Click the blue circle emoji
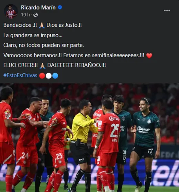Screen dimensions: 179x192 pyautogui.click(x=55, y=76)
